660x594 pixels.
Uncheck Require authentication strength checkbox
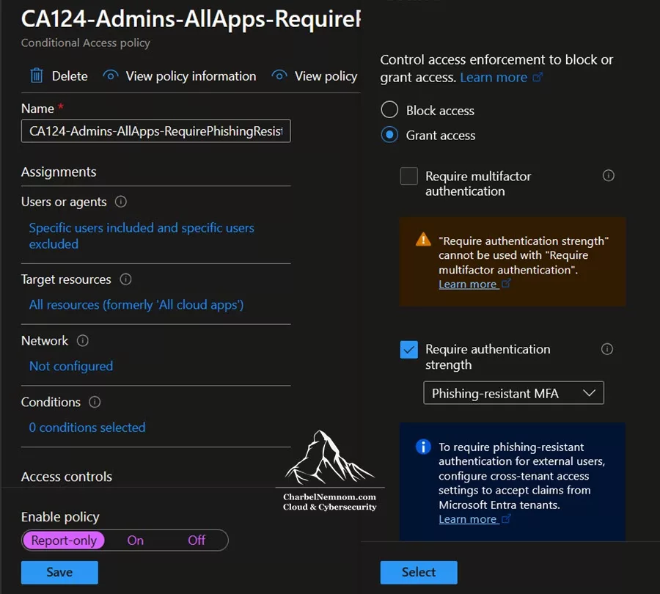tap(408, 349)
